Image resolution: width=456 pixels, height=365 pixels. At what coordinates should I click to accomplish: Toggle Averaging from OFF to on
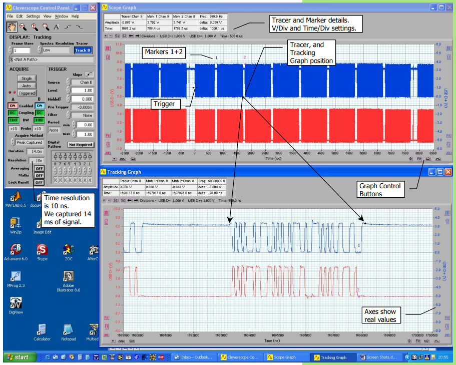click(39, 168)
